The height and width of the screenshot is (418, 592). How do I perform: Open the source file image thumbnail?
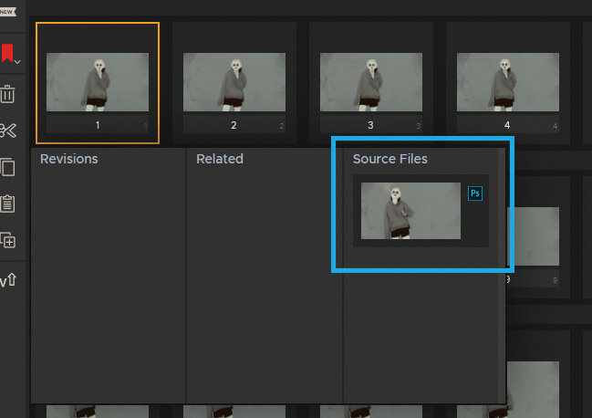(410, 211)
